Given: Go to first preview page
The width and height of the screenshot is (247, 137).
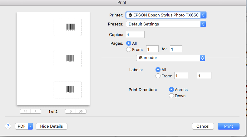Looking at the screenshot, I should click(x=25, y=111).
